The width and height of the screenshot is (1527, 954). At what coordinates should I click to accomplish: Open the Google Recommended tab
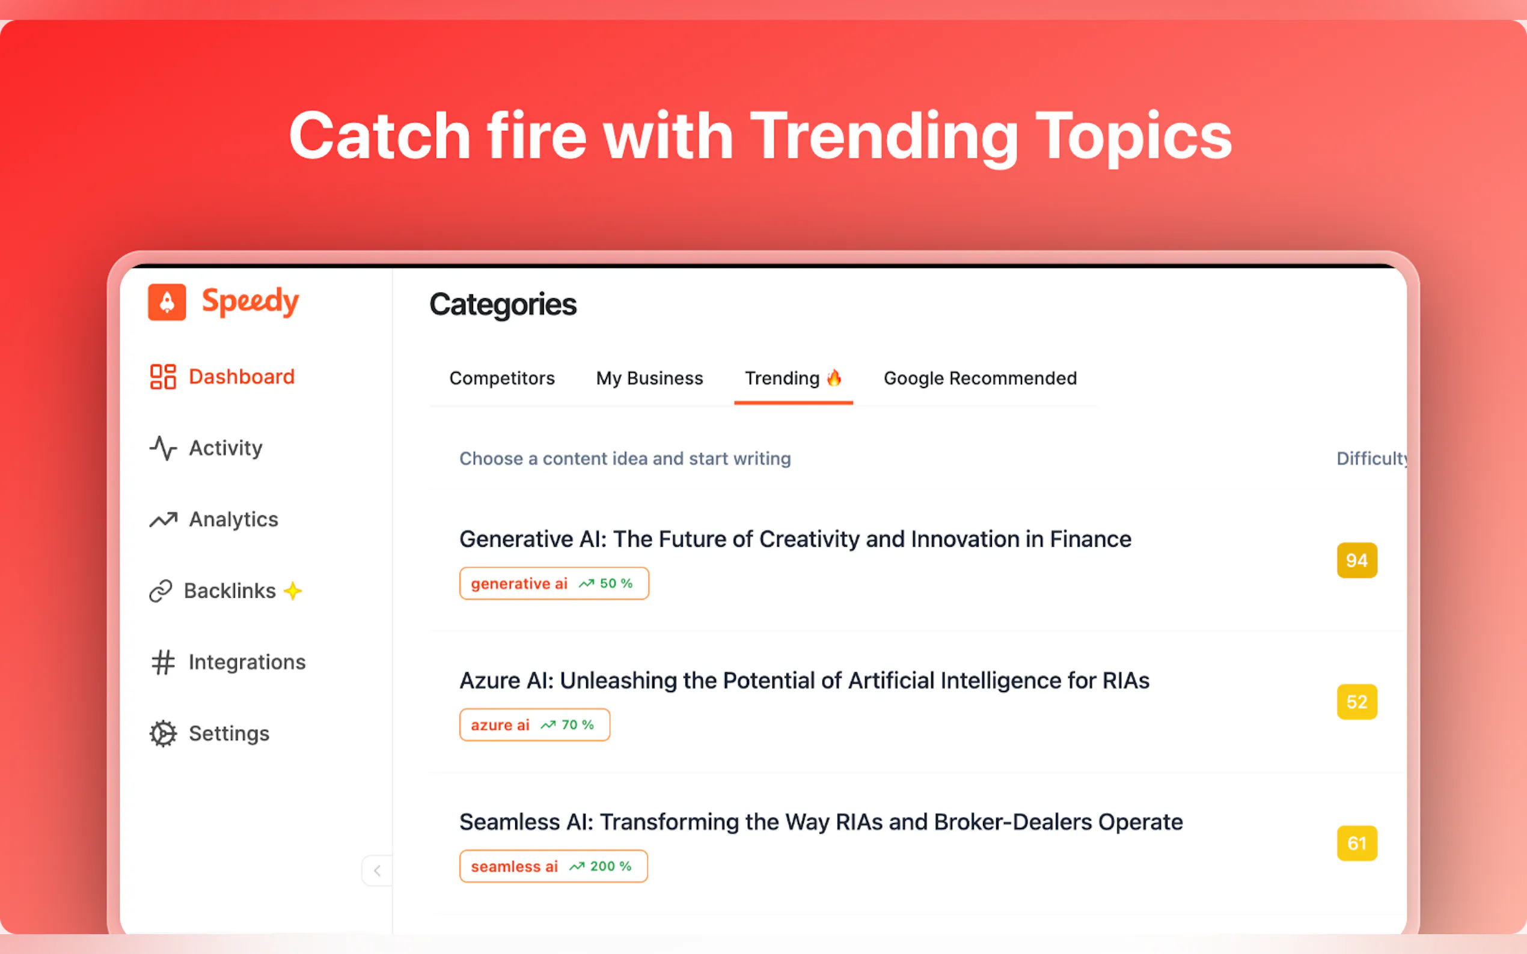[x=980, y=378]
